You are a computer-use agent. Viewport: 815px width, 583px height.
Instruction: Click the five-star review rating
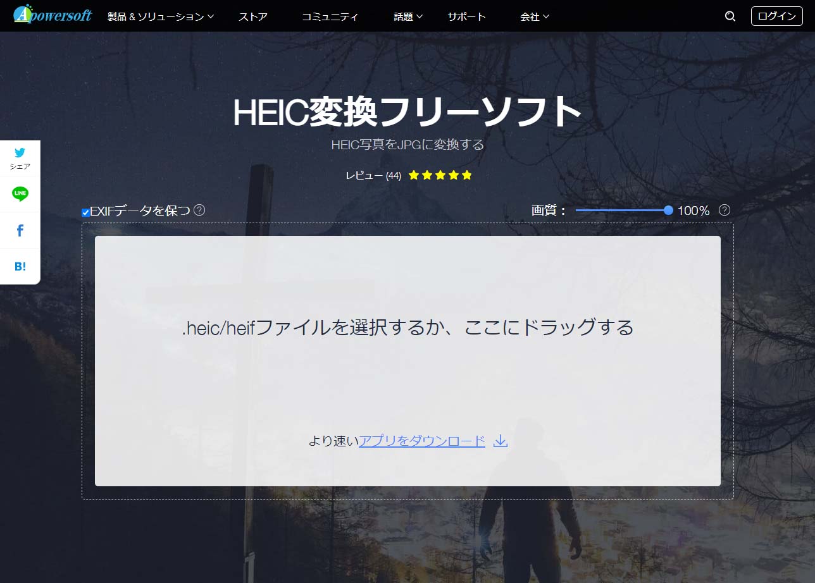click(440, 175)
